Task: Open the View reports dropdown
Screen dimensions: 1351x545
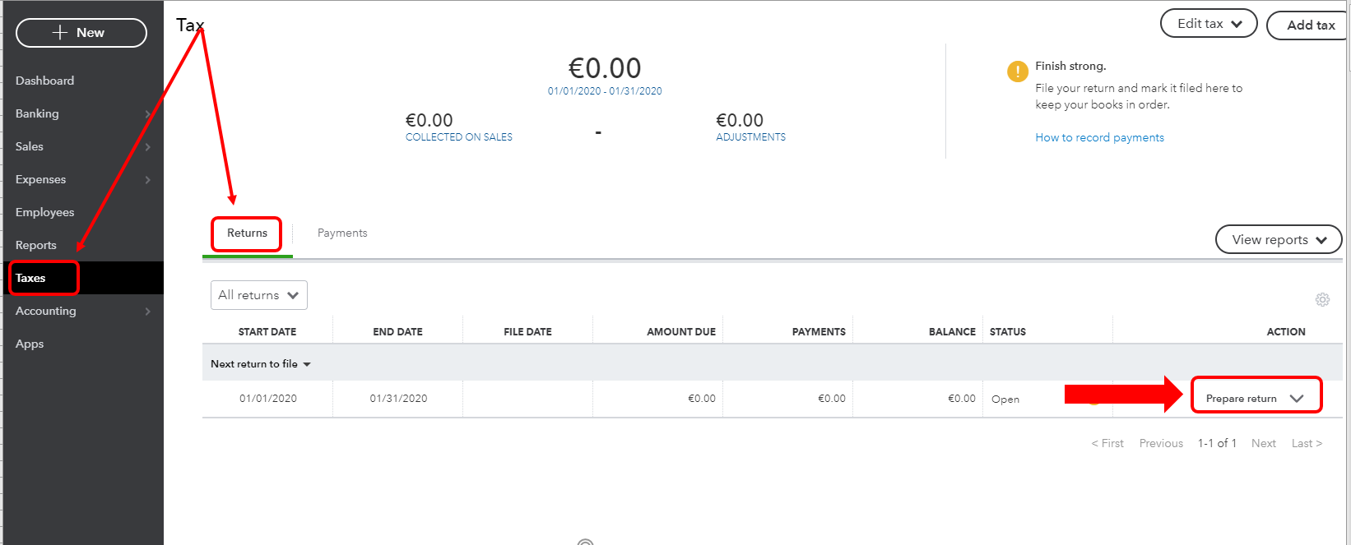Action: (1278, 239)
